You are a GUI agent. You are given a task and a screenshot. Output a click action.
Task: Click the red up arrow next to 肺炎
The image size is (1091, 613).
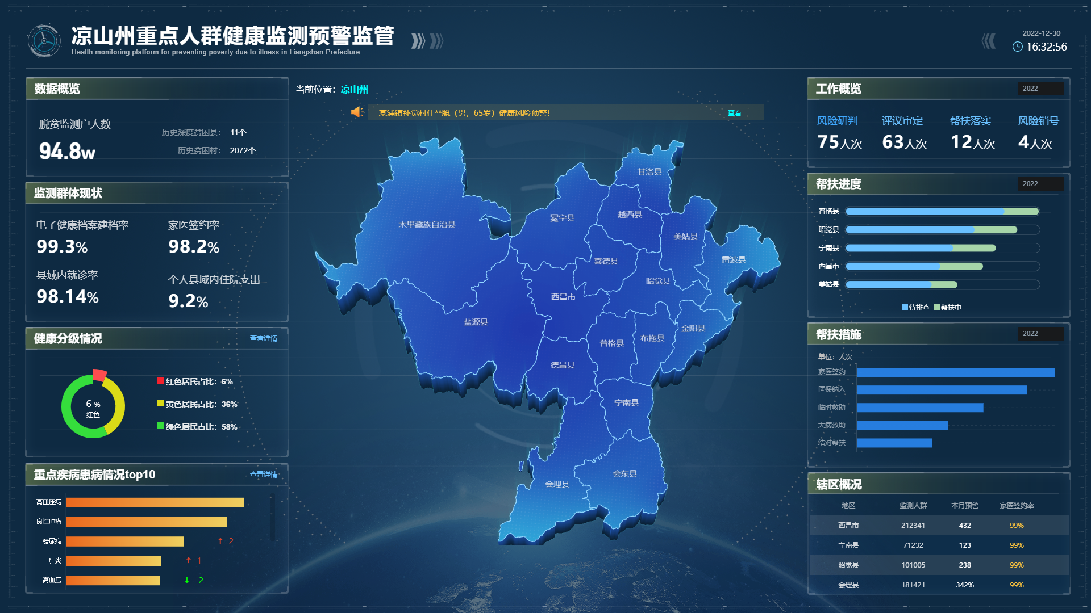tap(189, 560)
